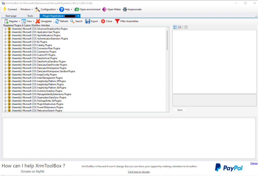Viewport: 258px width, 176px height.
Task: Switch to the Tools tab
Action: coord(30,16)
